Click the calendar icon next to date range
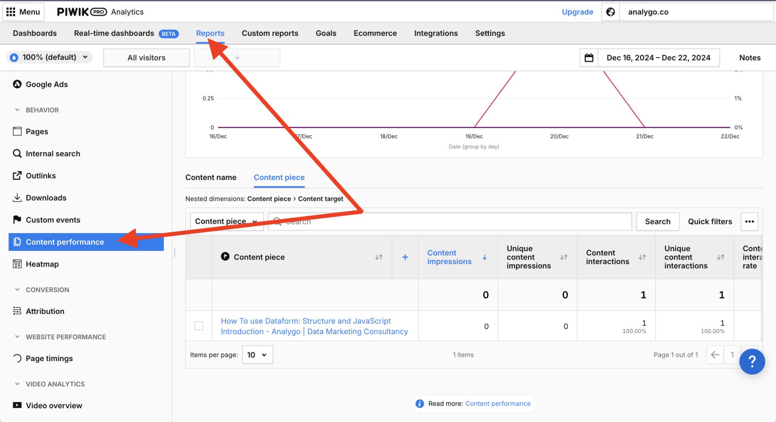Viewport: 776px width, 422px height. tap(589, 57)
